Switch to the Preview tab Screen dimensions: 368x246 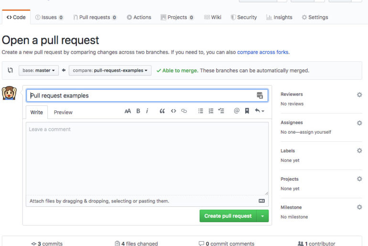pos(63,112)
